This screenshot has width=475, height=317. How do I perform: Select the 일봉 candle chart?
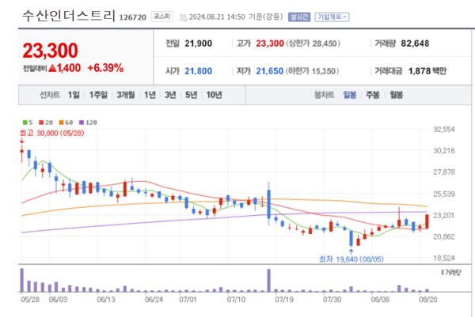coord(350,95)
